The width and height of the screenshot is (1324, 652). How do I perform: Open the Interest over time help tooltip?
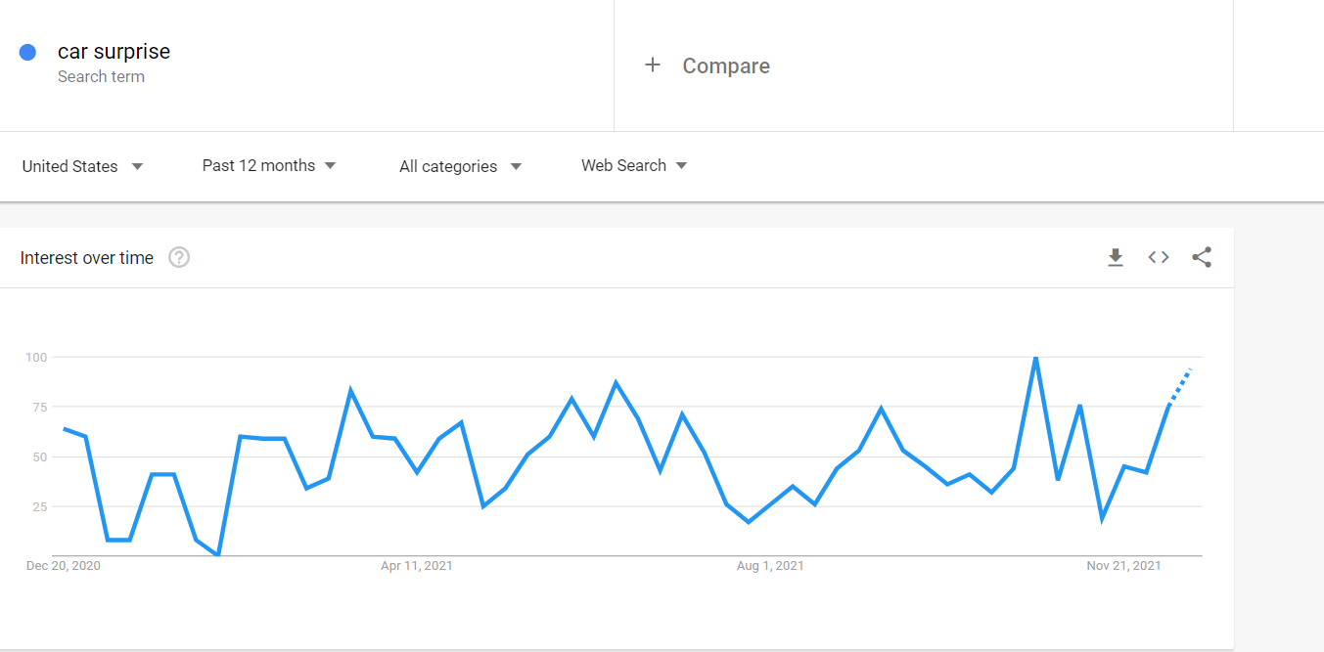coord(179,258)
